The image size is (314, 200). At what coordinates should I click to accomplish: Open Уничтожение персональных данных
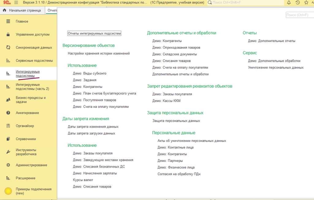(276, 67)
